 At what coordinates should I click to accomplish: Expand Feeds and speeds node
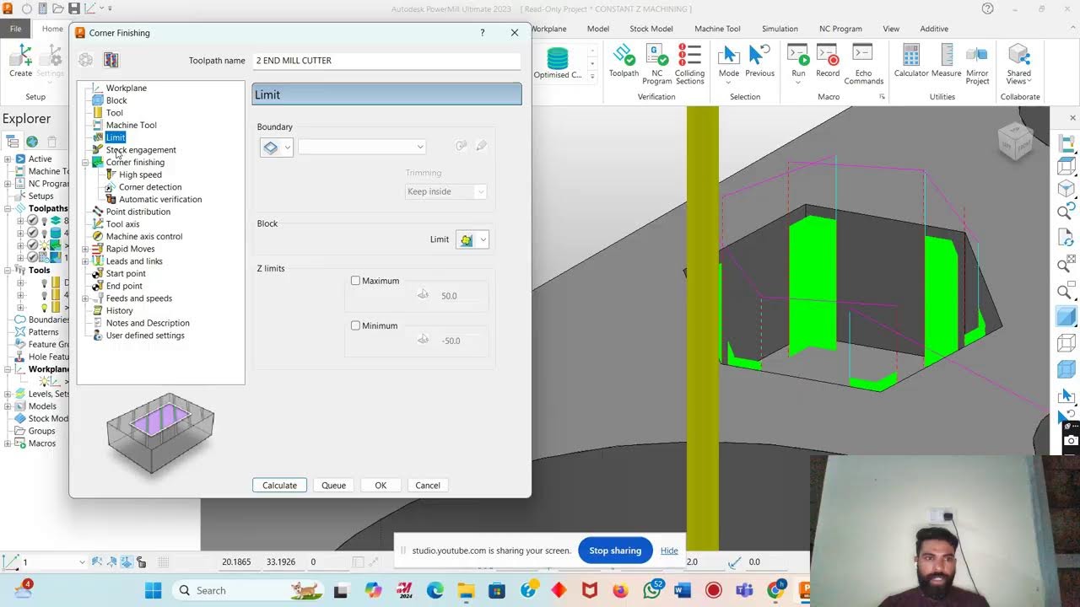point(85,298)
